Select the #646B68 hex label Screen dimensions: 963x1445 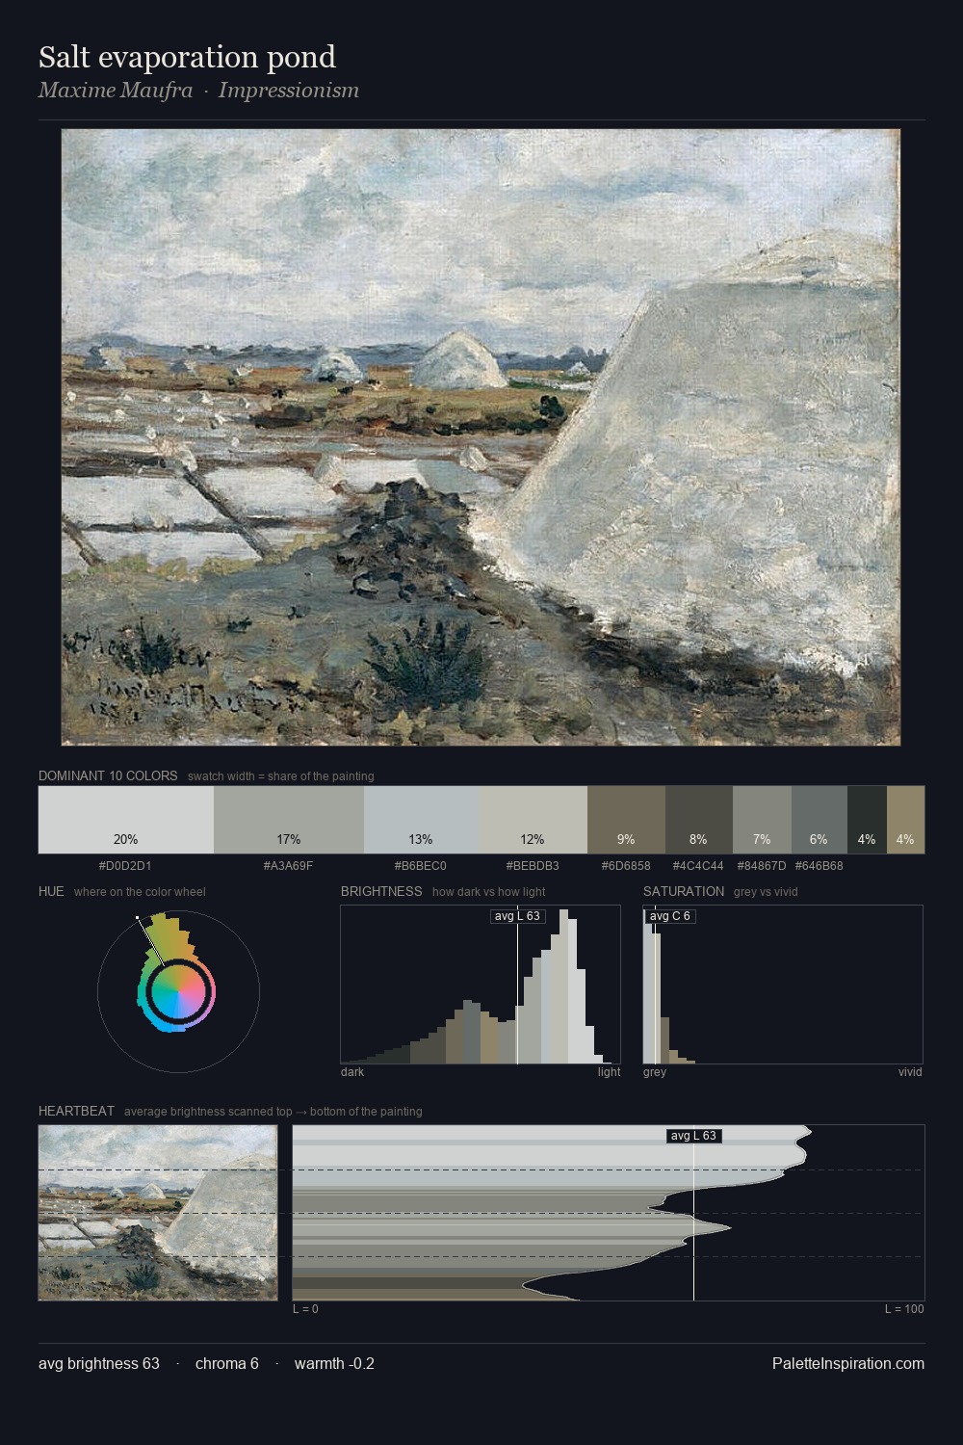click(819, 866)
